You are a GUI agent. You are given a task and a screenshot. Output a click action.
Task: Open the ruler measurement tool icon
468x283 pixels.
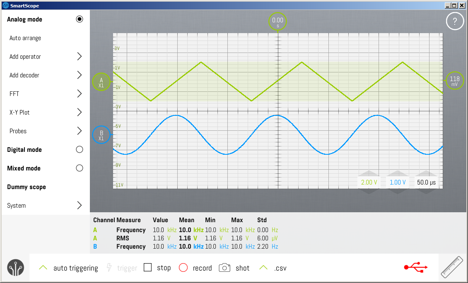click(452, 267)
